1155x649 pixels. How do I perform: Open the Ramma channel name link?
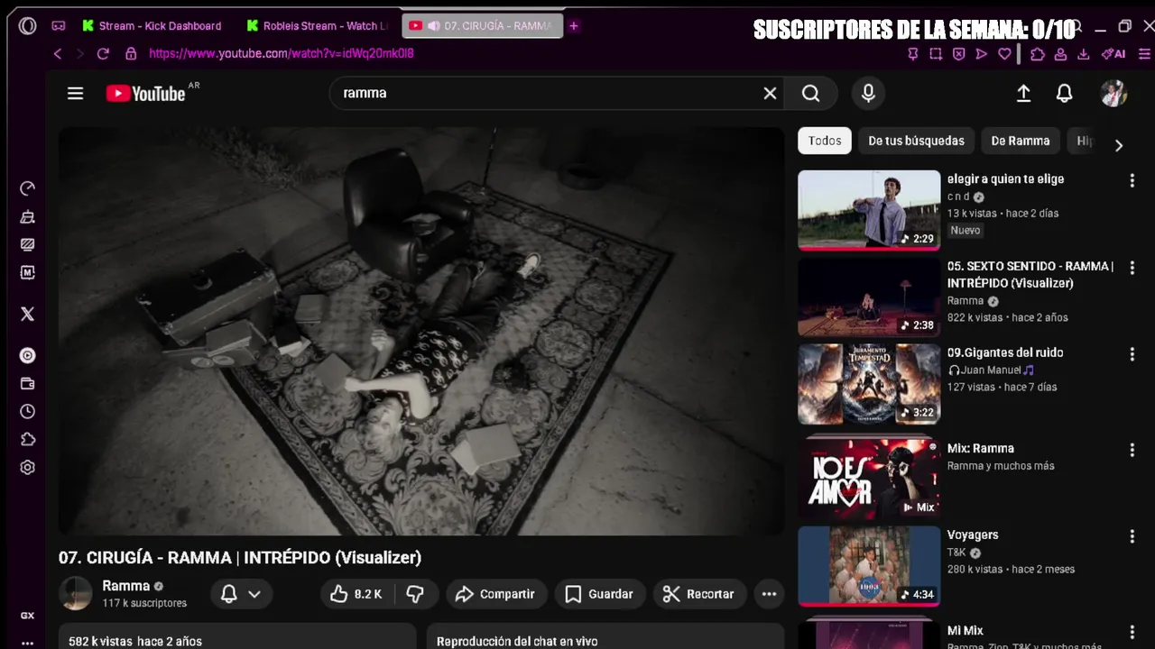coord(125,586)
